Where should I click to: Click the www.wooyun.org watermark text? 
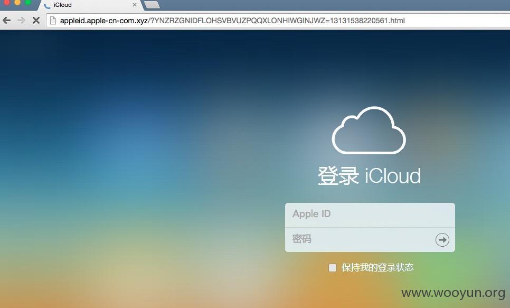[453, 293]
